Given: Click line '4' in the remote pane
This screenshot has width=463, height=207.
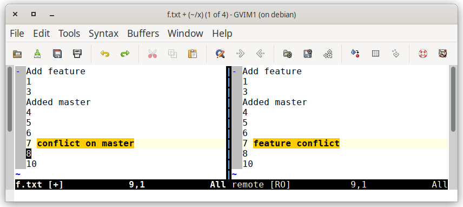Looking at the screenshot, I should pyautogui.click(x=245, y=112).
